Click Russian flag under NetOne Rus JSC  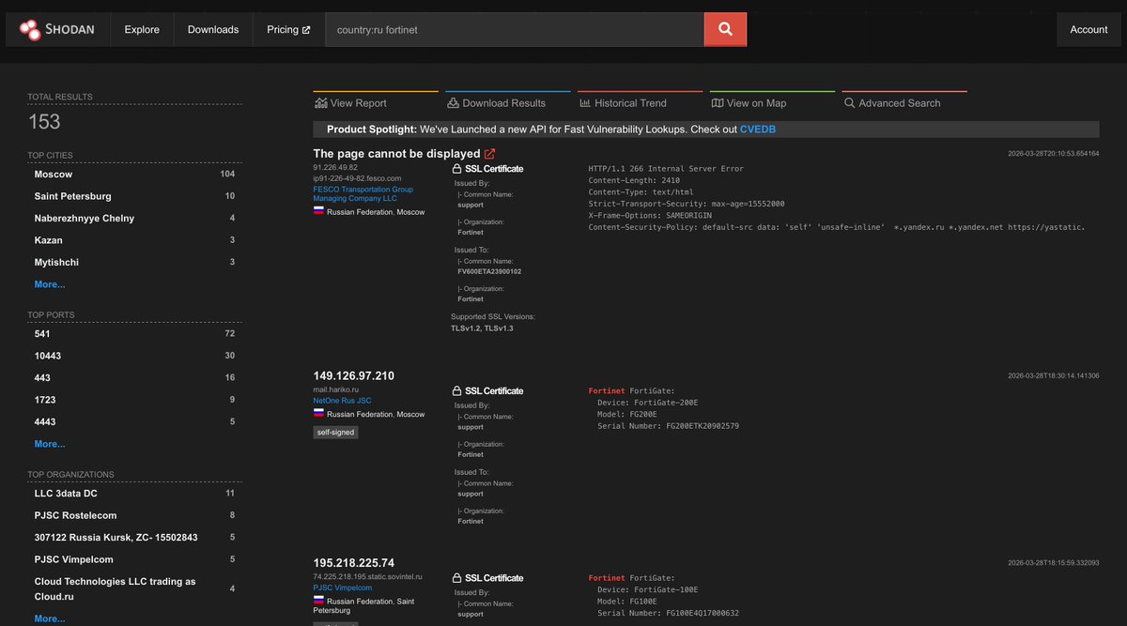point(318,414)
